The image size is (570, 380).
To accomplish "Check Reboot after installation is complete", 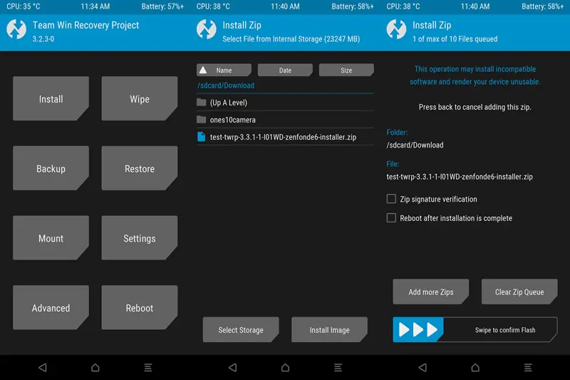I will (391, 218).
